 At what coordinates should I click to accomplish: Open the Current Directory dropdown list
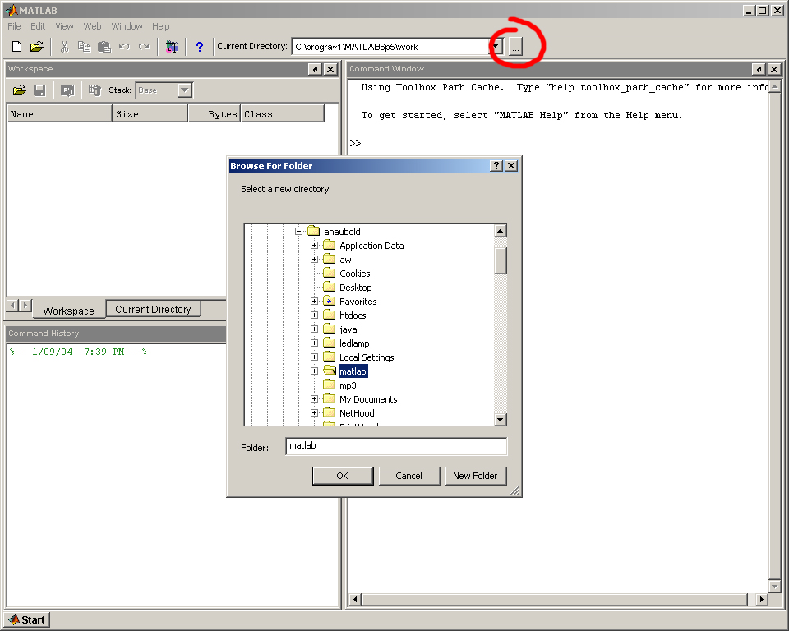click(x=496, y=47)
